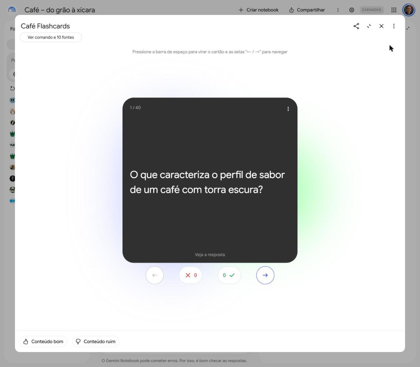The height and width of the screenshot is (367, 420).
Task: Click Ver comando e 10 fontes
Action: coord(51,37)
